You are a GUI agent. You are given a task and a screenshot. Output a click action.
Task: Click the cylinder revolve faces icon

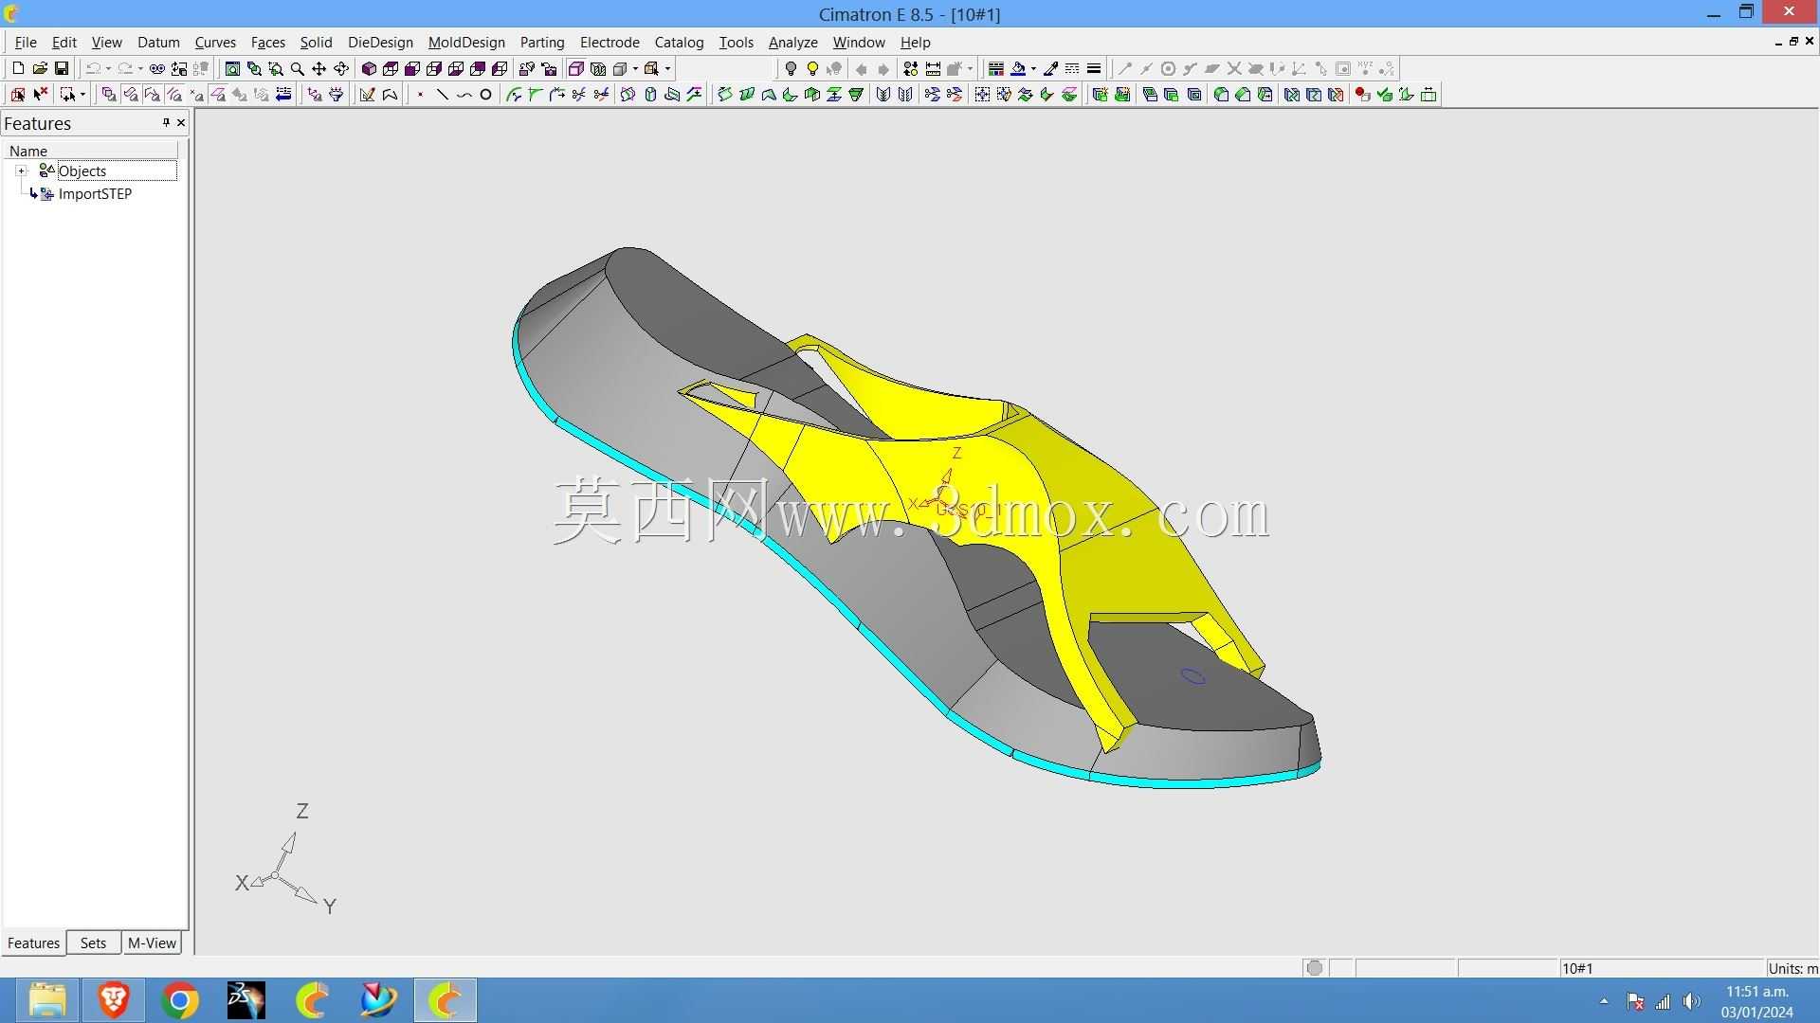(650, 95)
